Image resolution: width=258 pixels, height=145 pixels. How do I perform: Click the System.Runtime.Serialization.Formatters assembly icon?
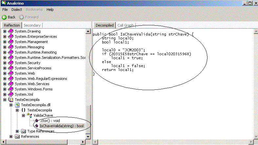11,58
